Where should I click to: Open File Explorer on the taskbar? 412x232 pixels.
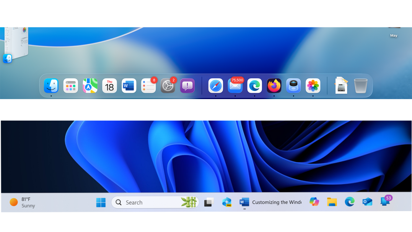point(332,202)
